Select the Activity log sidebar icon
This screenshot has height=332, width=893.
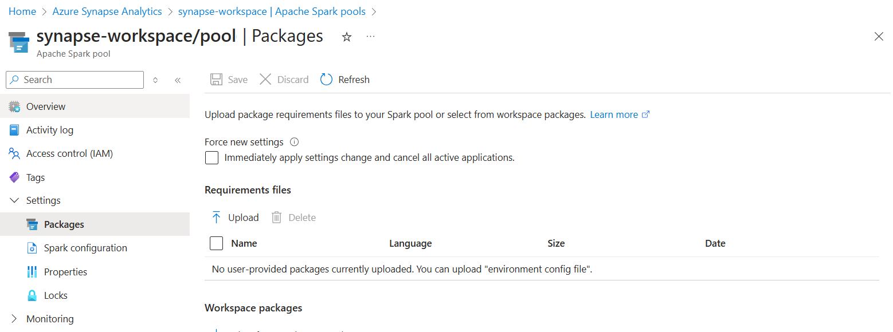tap(14, 129)
